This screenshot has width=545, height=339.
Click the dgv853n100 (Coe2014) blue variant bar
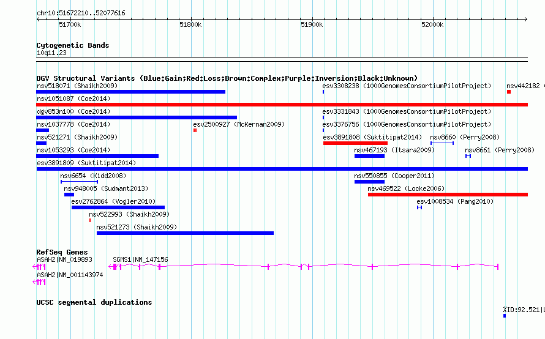[x=137, y=117]
